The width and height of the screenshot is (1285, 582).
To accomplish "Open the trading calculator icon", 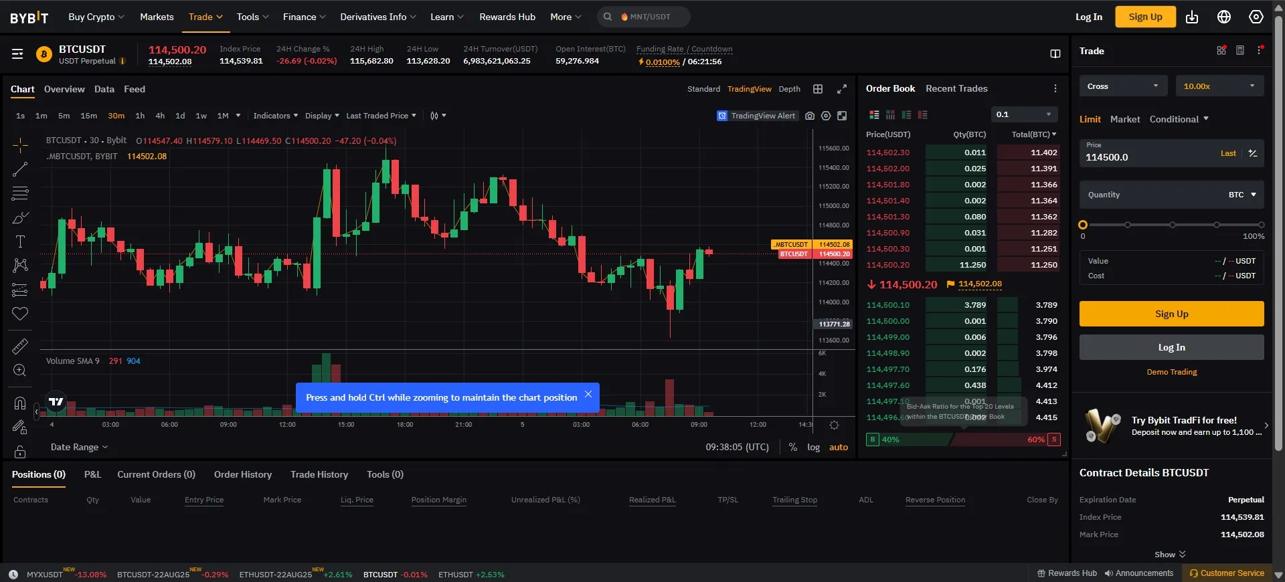I will [1240, 51].
